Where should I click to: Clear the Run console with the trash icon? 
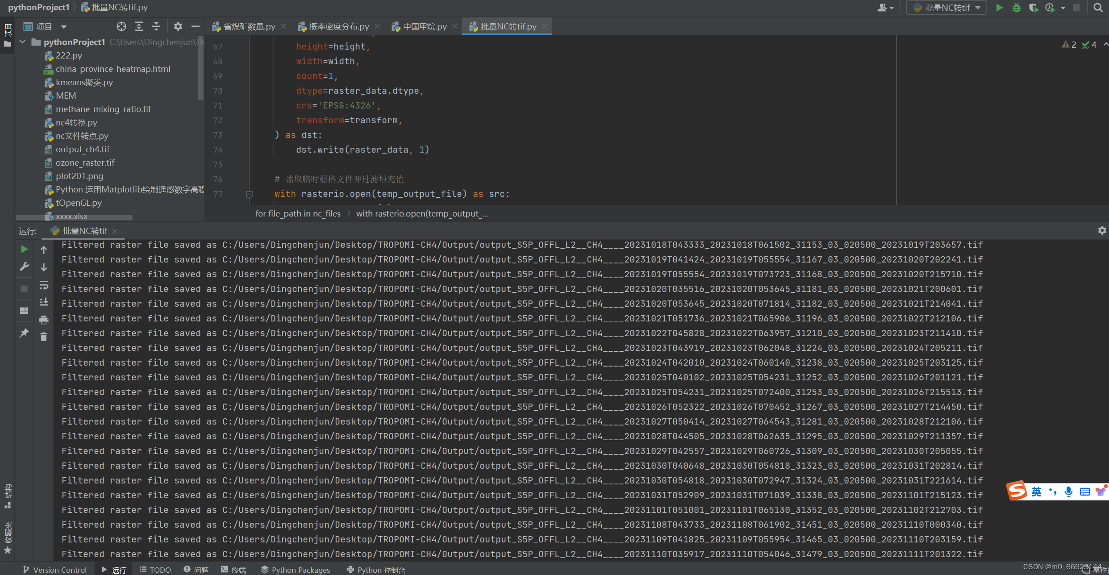[43, 337]
